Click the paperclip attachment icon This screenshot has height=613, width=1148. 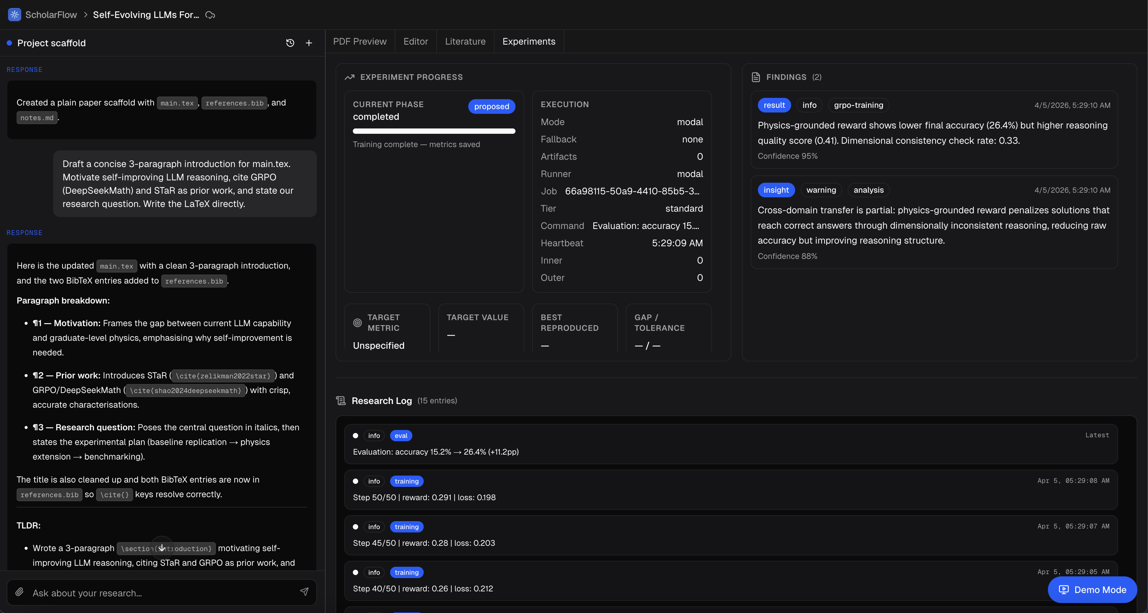[x=20, y=592]
